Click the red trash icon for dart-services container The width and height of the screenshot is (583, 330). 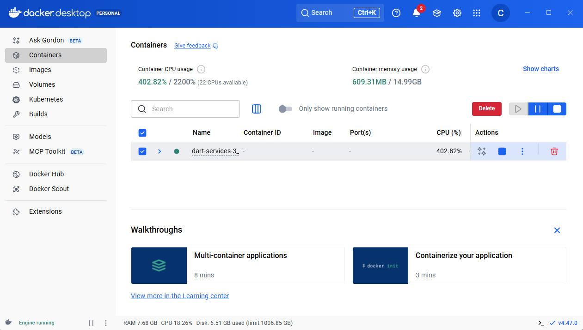[554, 151]
